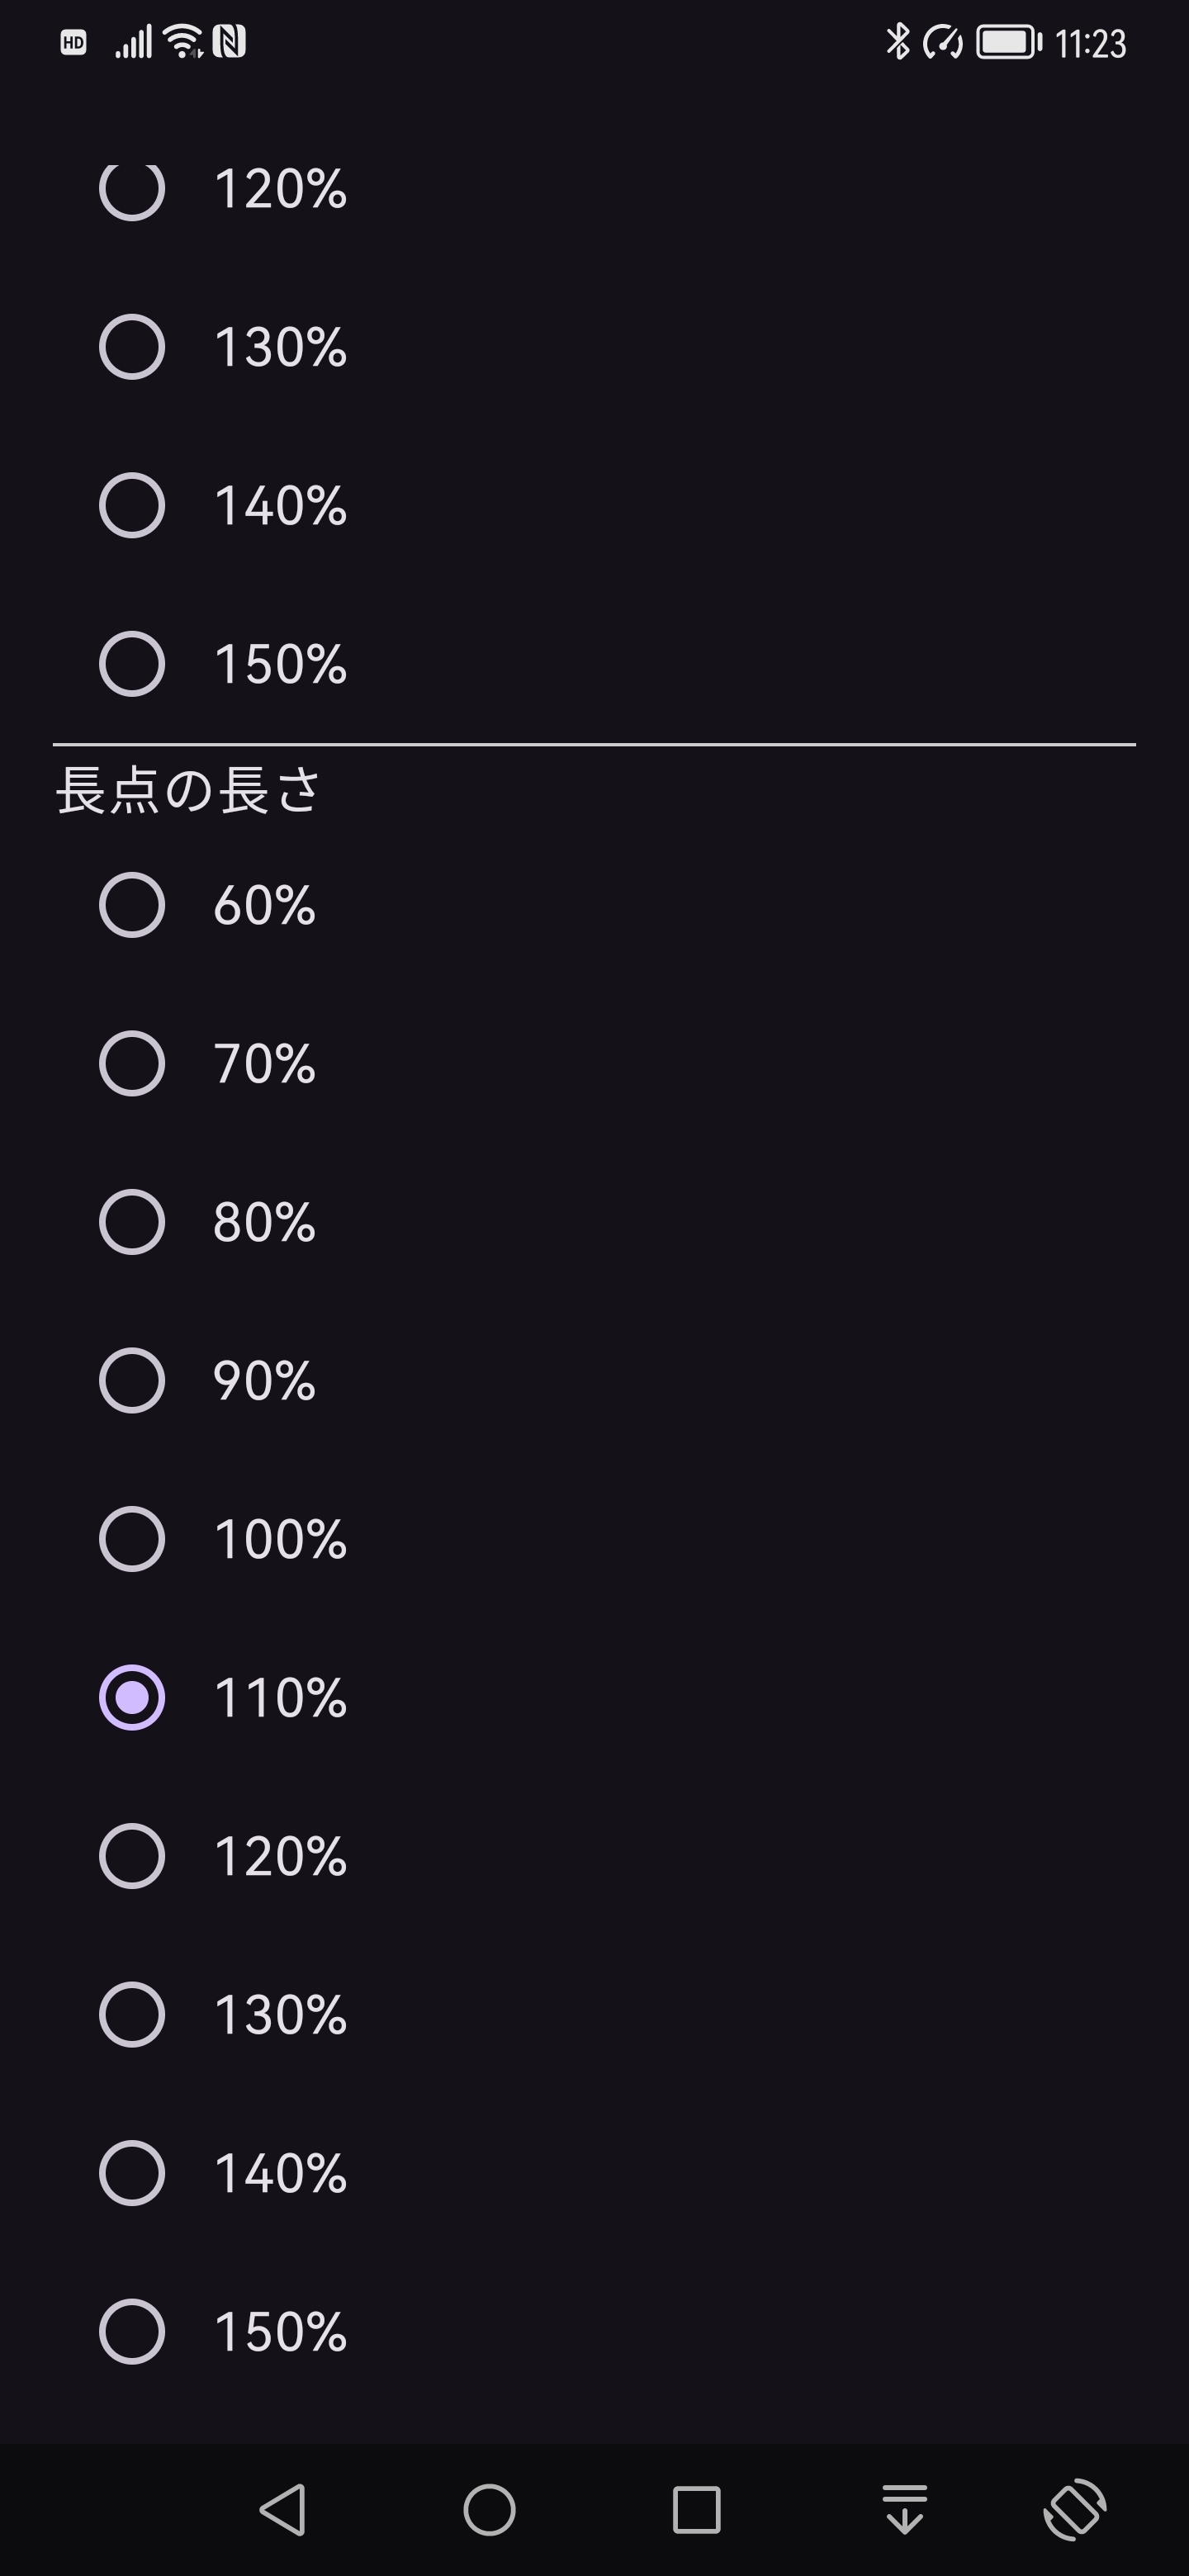
Task: Select 100% under 長点の長さ
Action: point(132,1539)
